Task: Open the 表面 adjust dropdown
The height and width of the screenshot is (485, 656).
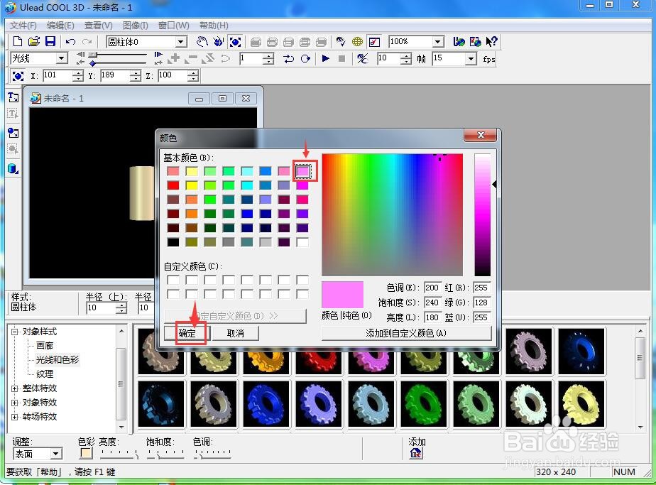Action: pos(56,454)
